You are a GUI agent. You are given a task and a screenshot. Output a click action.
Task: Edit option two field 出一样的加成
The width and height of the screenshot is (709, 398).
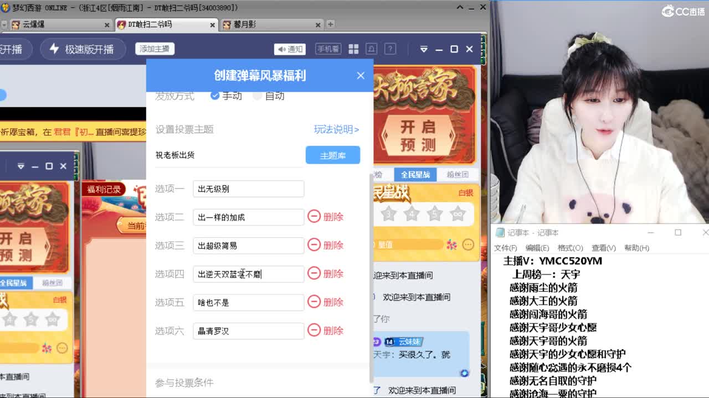pos(249,217)
